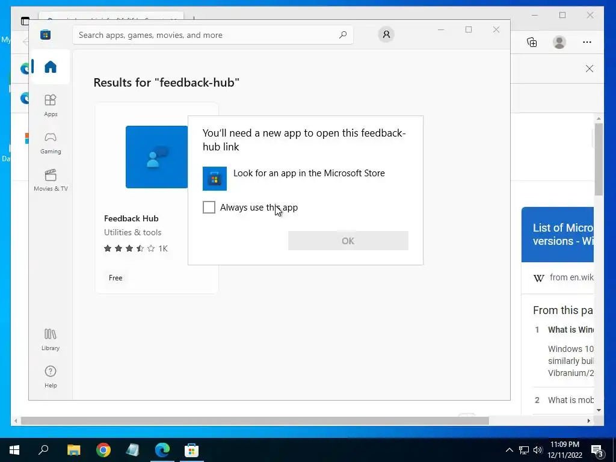
Task: Close the Edge bar with the X icon
Action: [590, 69]
